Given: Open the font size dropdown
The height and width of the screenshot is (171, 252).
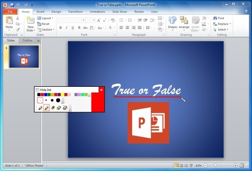Looking at the screenshot, I should point(94,20).
